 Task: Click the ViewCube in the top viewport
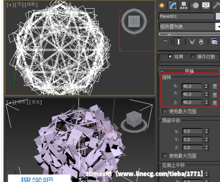point(134,21)
